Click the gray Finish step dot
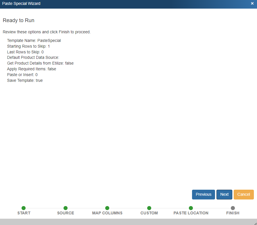The image size is (257, 225). pyautogui.click(x=233, y=208)
